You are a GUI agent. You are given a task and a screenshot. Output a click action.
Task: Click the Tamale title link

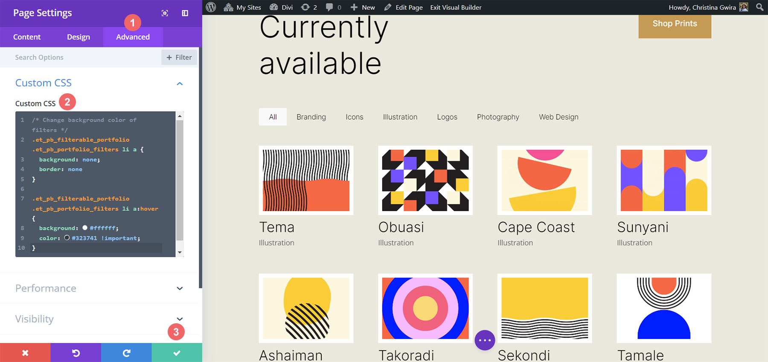(x=640, y=355)
